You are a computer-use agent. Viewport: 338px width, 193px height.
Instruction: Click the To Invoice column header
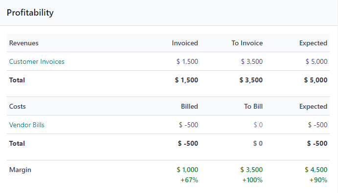247,43
